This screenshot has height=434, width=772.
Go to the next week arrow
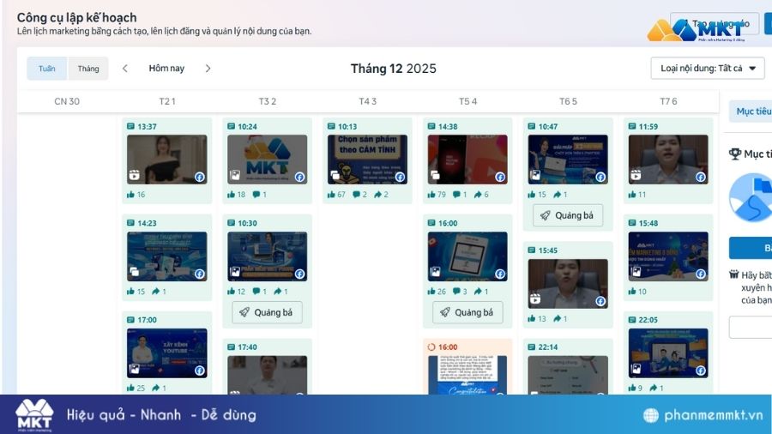pos(208,69)
